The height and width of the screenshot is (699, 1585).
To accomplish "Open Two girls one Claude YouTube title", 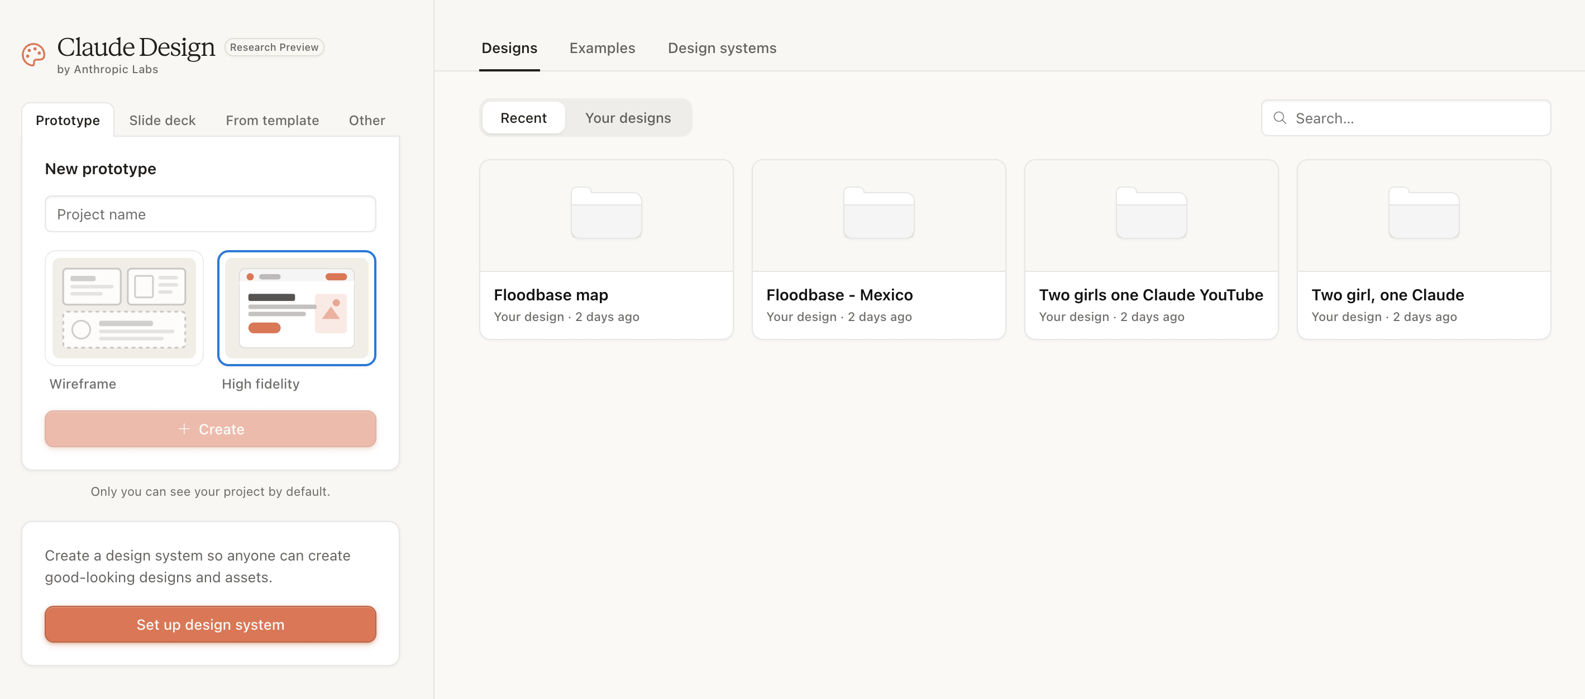I will pos(1151,295).
